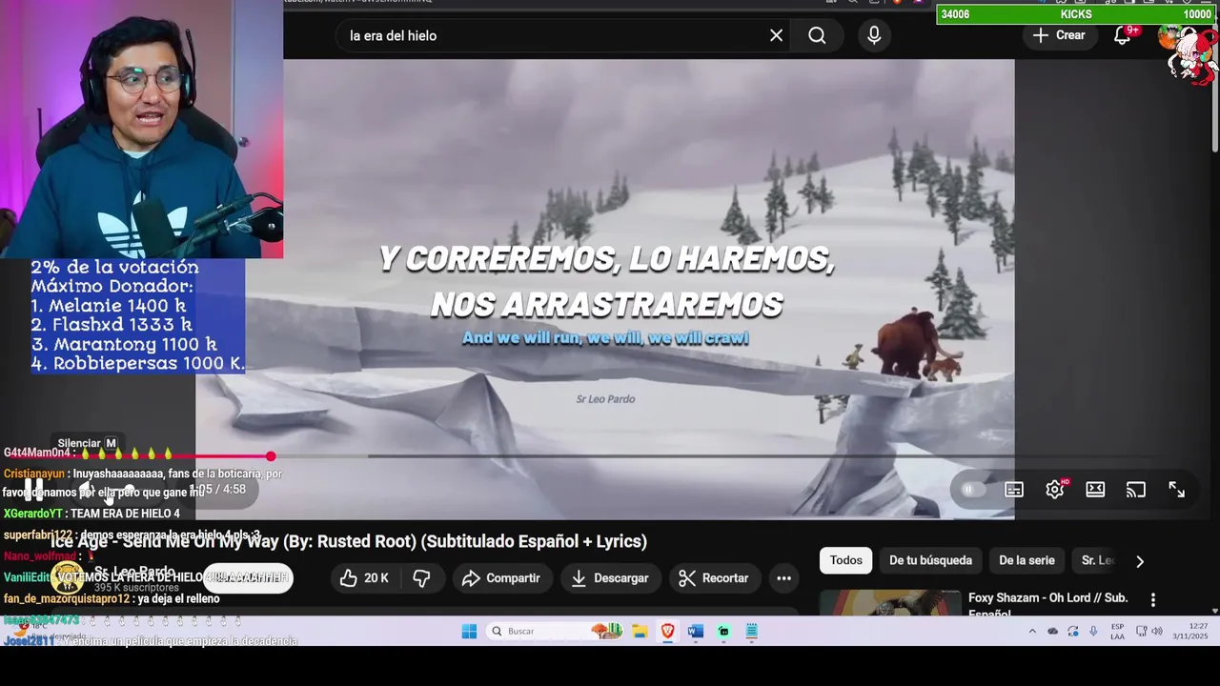Click the network tray icon
The width and height of the screenshot is (1220, 686).
(x=1141, y=631)
